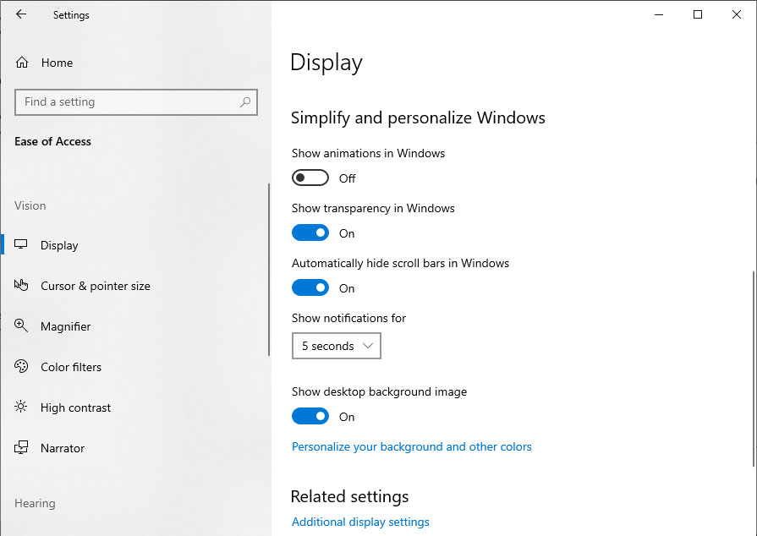Click the search magnifier in Find a setting
The image size is (757, 536).
coord(245,101)
